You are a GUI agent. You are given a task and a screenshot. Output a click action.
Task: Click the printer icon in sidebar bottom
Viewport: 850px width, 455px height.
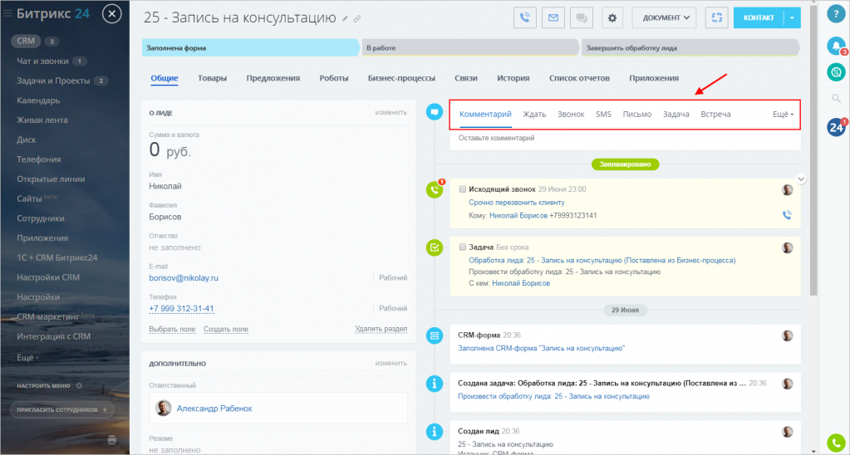tap(112, 439)
